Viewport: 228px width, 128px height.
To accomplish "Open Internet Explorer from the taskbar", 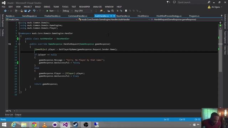I will 14,125.
